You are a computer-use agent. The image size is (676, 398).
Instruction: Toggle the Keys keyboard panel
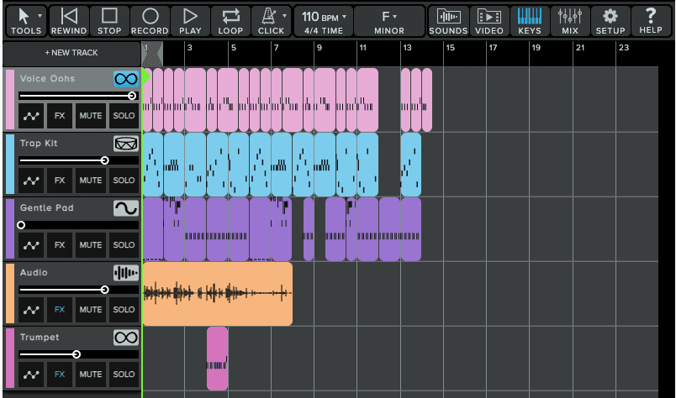[530, 20]
